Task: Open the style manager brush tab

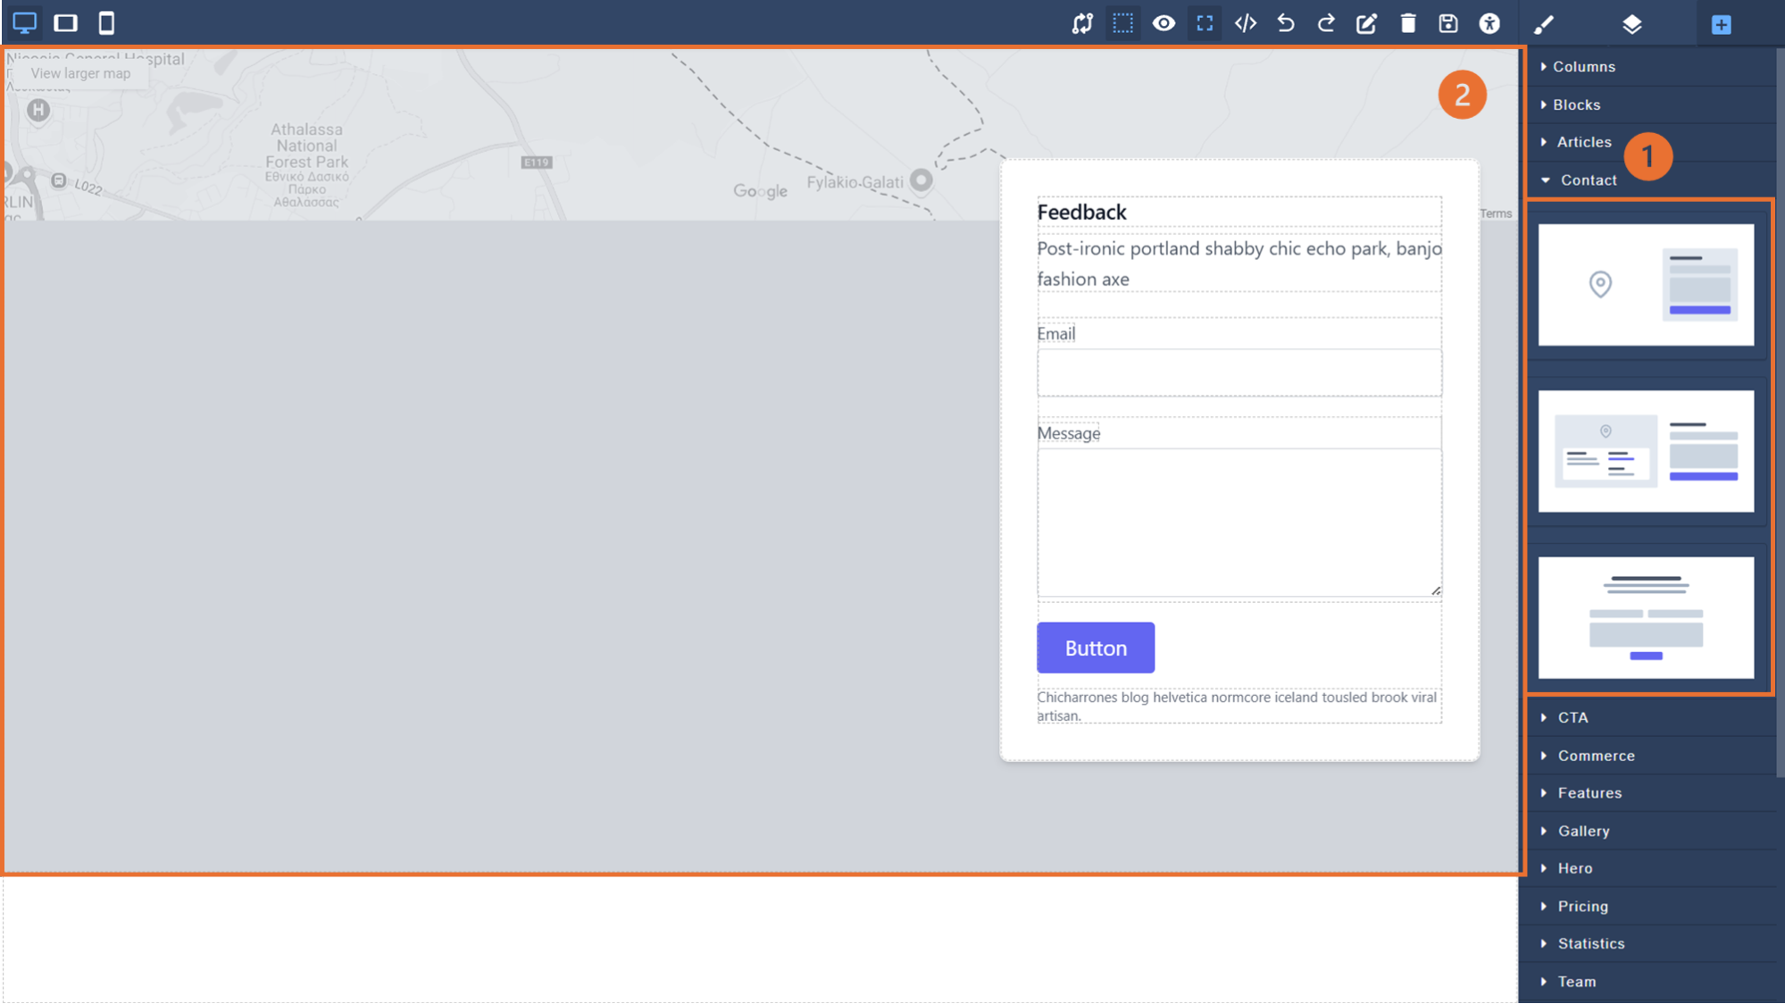Action: point(1544,24)
